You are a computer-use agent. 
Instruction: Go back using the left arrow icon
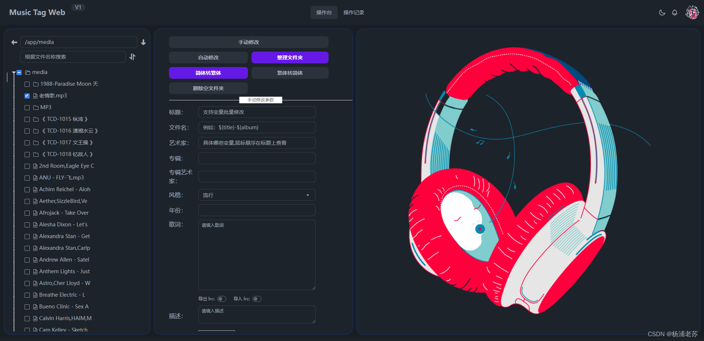[x=14, y=42]
